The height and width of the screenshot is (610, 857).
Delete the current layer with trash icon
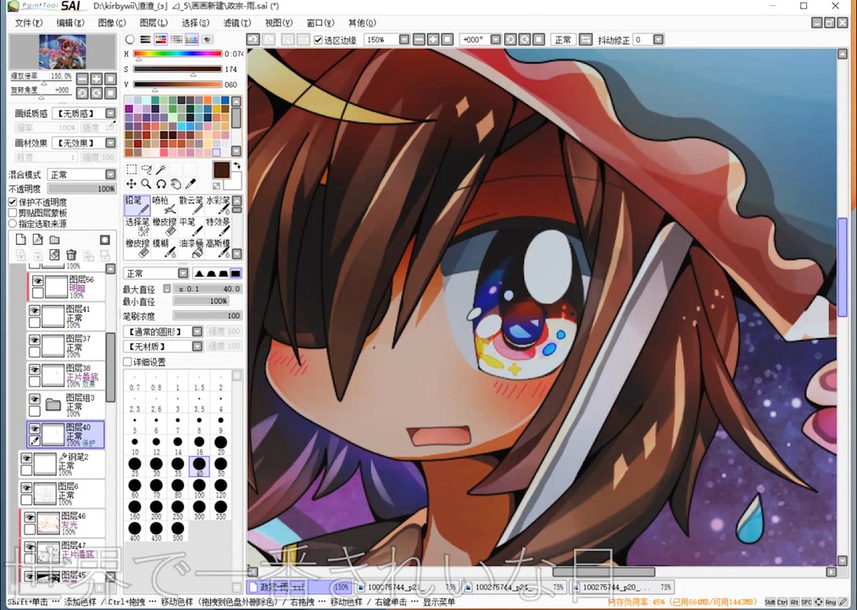click(71, 255)
